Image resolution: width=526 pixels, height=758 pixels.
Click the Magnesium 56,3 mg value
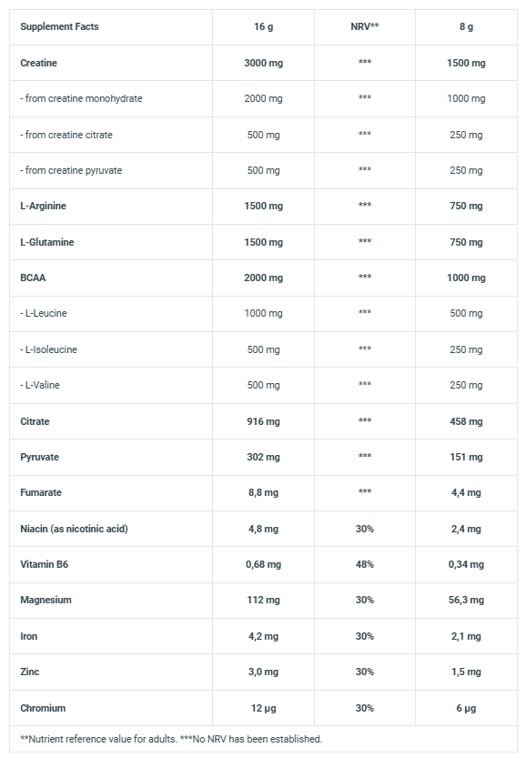[x=466, y=600]
